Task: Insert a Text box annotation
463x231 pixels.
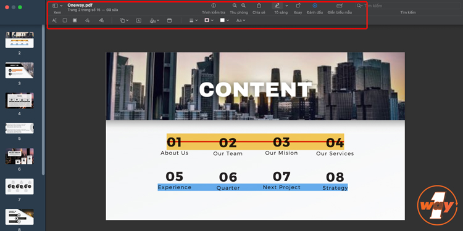Action: [138, 20]
